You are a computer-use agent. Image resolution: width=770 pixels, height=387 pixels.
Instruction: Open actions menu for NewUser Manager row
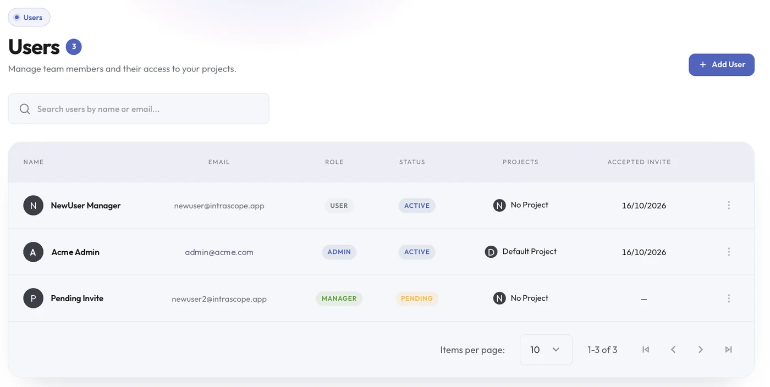click(729, 205)
